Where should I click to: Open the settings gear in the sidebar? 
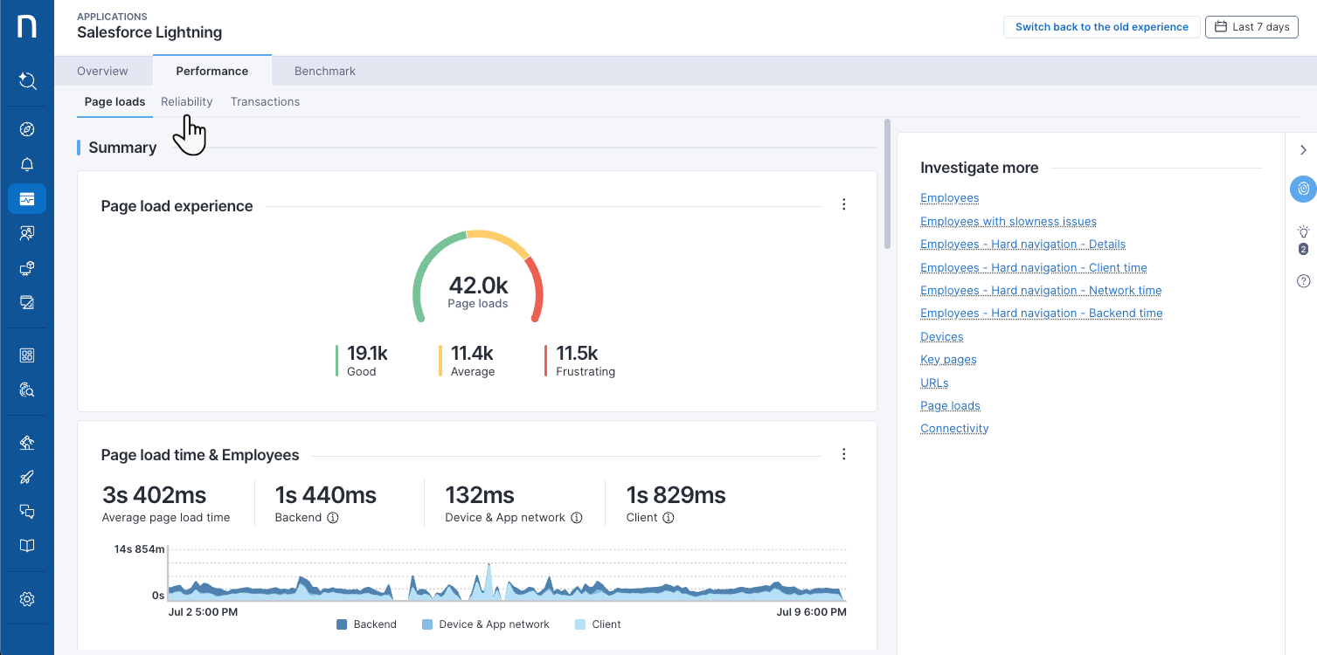[27, 599]
